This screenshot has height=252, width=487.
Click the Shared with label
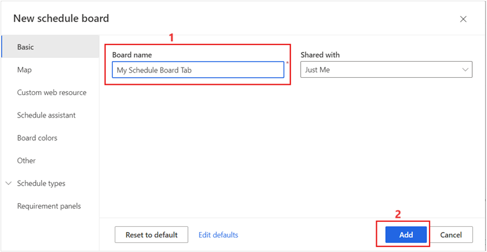[x=320, y=55]
